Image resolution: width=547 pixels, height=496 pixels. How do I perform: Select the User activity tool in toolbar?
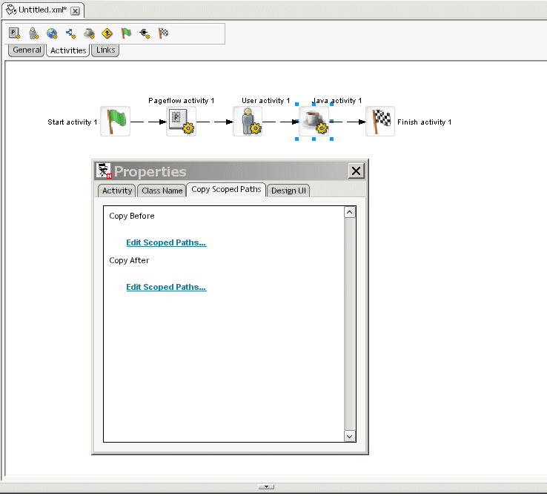click(33, 33)
